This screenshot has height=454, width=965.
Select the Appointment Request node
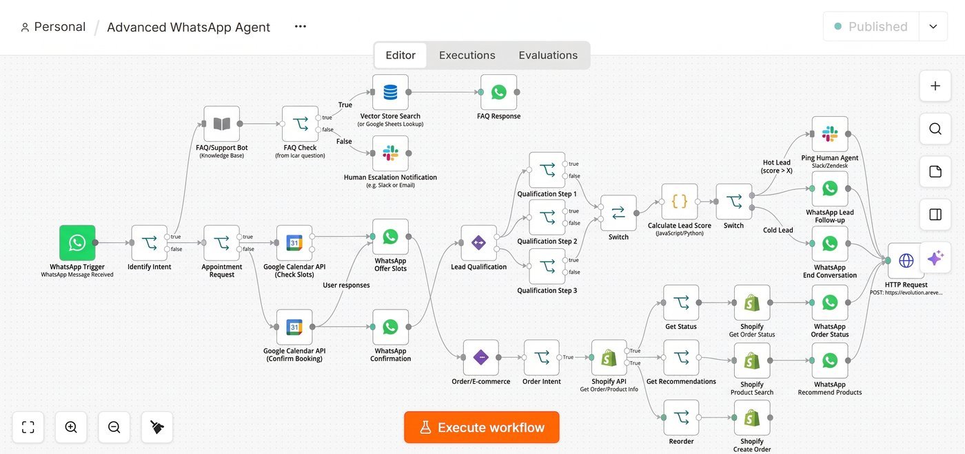(222, 243)
